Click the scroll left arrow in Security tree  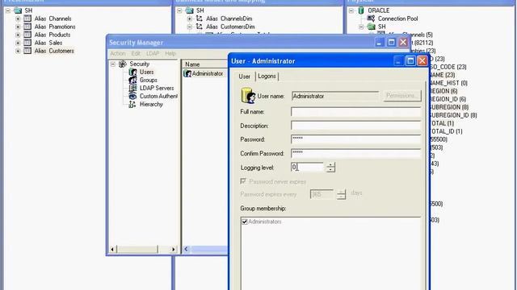point(112,249)
